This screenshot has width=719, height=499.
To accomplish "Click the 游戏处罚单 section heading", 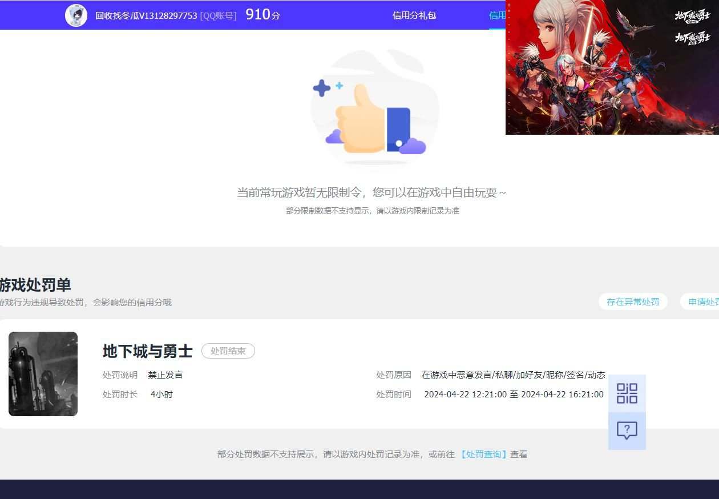I will 35,285.
